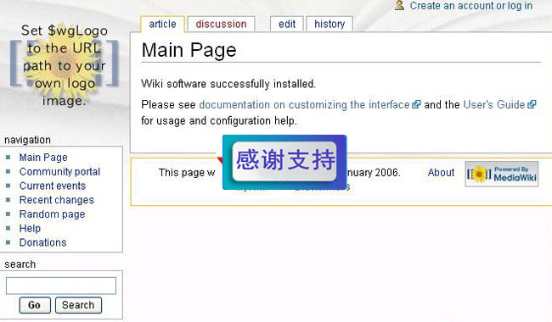Click the Main Page heading text
This screenshot has width=552, height=322.
click(x=189, y=50)
